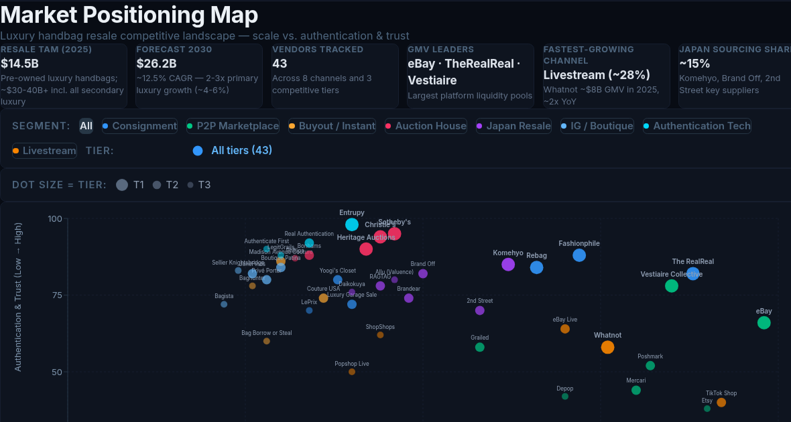Open the Fastest-Growing Channel stat card
The width and height of the screenshot is (791, 422).
607,76
